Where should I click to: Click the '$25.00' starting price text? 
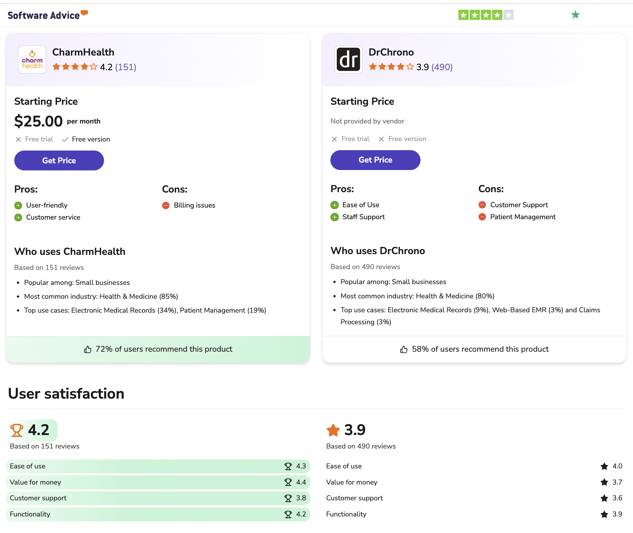click(x=38, y=121)
